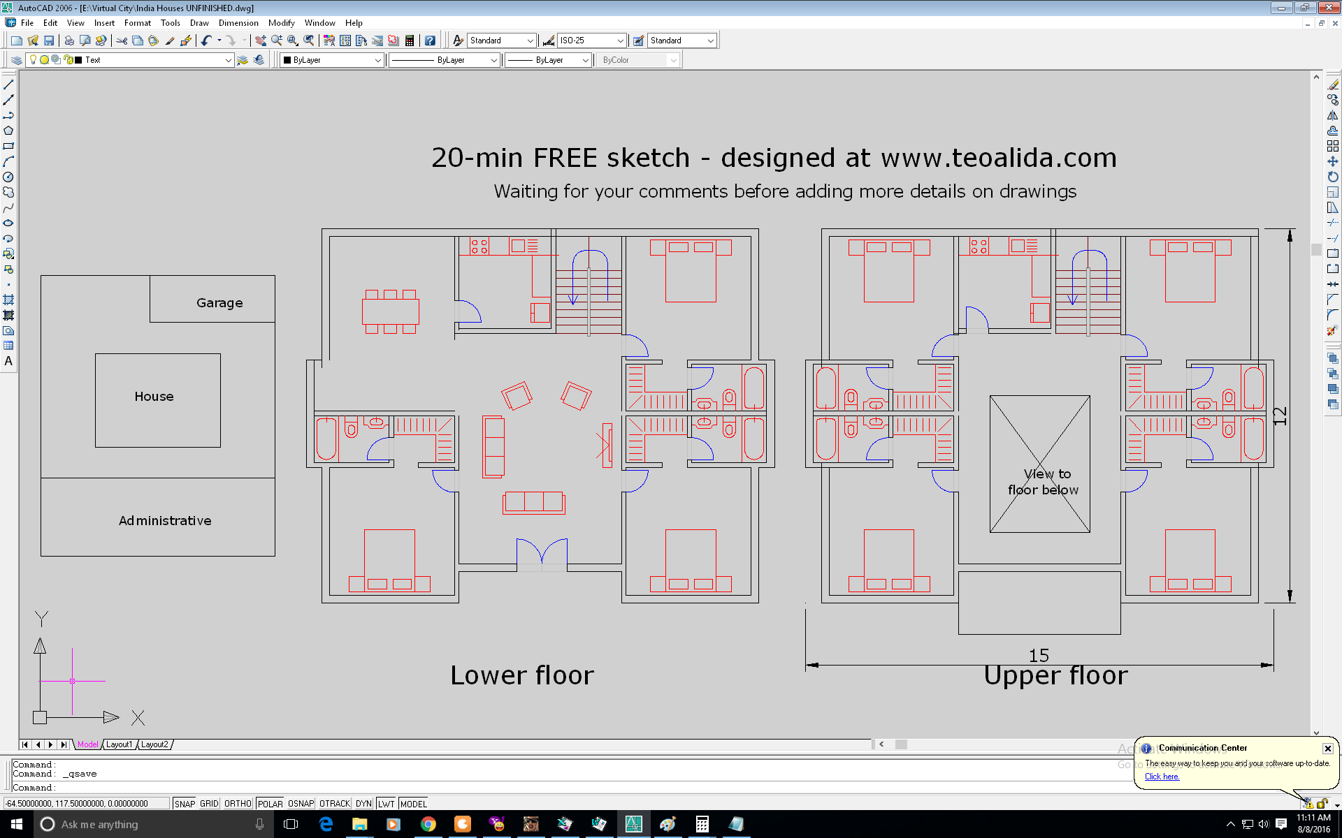1342x838 pixels.
Task: Select the Spline draw tool
Action: pos(8,207)
